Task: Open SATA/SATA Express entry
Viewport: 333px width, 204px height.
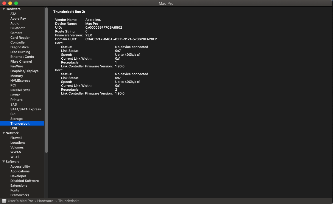Action: coord(26,109)
